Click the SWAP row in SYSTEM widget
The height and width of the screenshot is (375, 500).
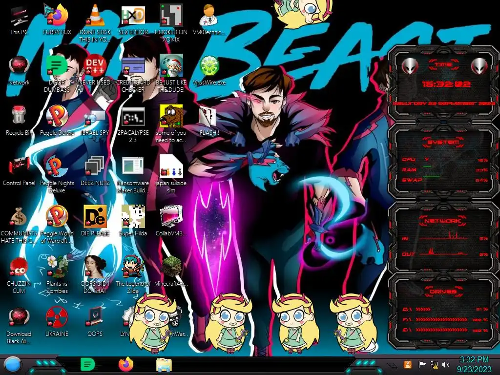444,180
